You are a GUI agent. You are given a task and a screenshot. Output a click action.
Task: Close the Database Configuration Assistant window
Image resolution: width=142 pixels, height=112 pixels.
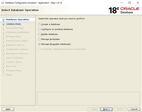pos(138,3)
